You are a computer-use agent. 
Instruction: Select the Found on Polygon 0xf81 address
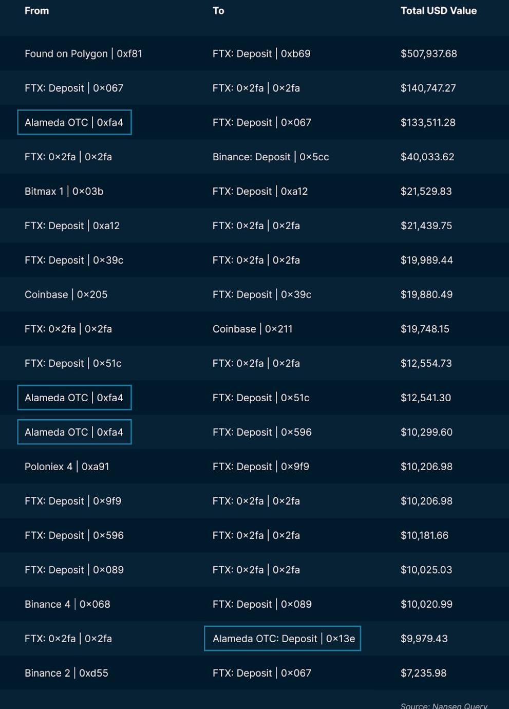click(x=83, y=53)
